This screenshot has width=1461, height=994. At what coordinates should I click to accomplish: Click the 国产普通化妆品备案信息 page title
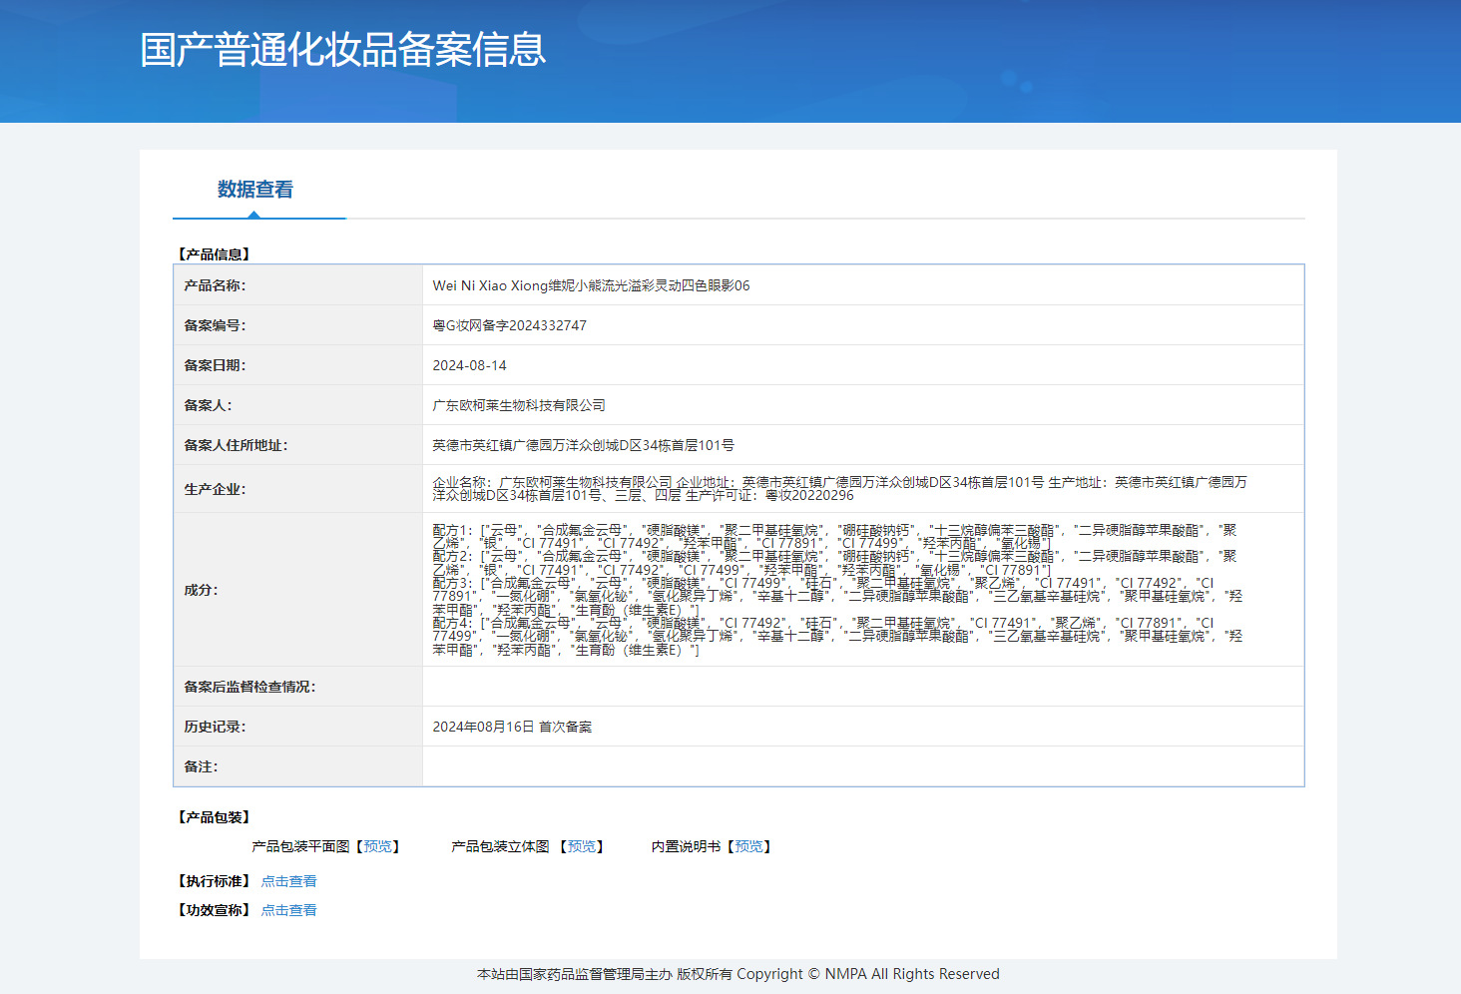point(342,50)
